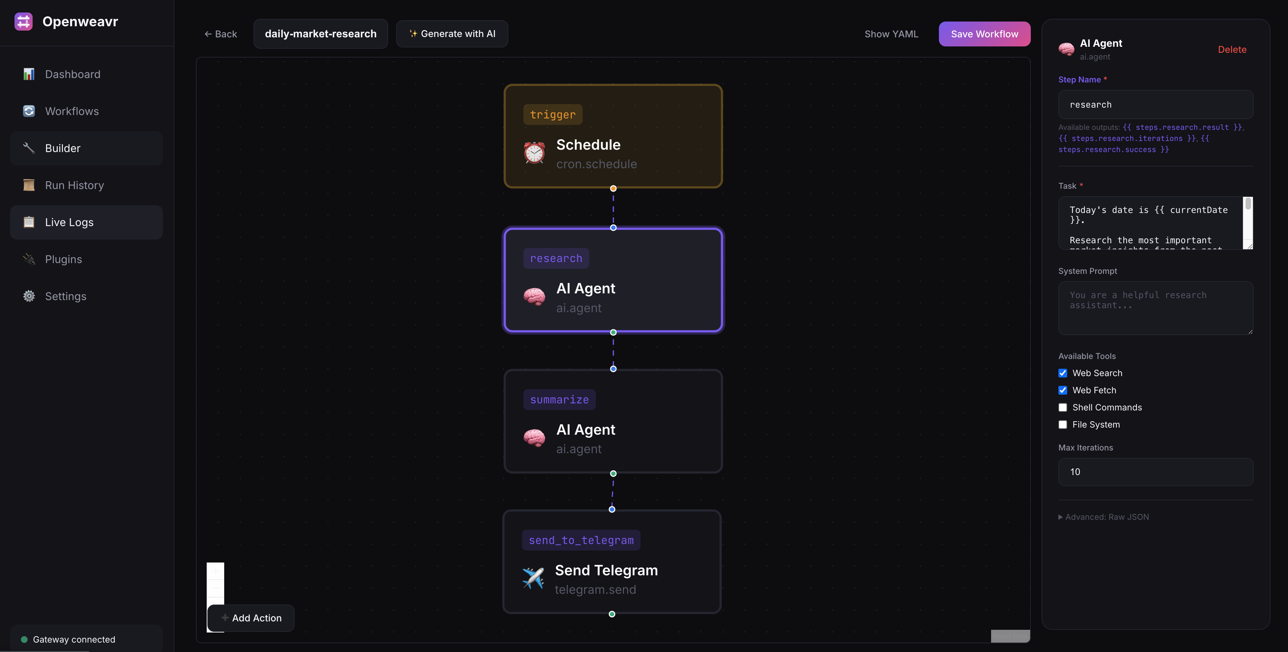
Task: Open Settings via gear icon
Action: point(29,296)
